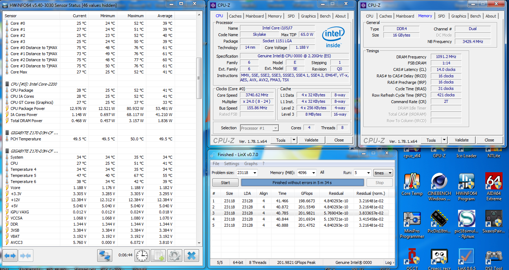This screenshot has width=509, height=270.
Task: Open the Processor #1 selection dropdown
Action: coord(259,128)
